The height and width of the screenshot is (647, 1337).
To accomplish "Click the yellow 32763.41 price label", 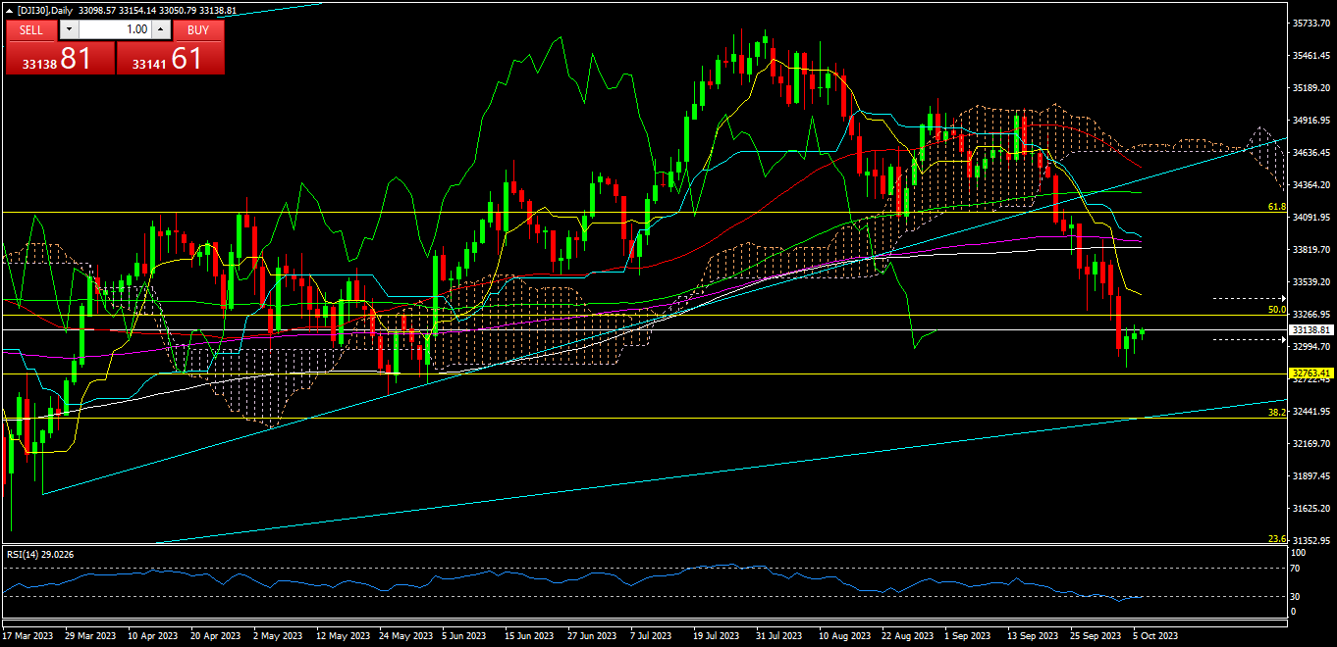I will [x=1310, y=373].
